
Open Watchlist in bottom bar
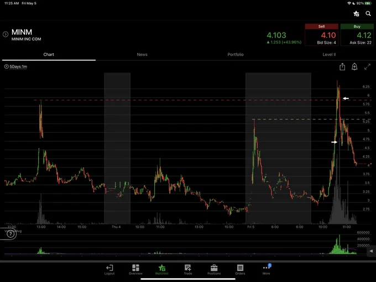(162, 270)
